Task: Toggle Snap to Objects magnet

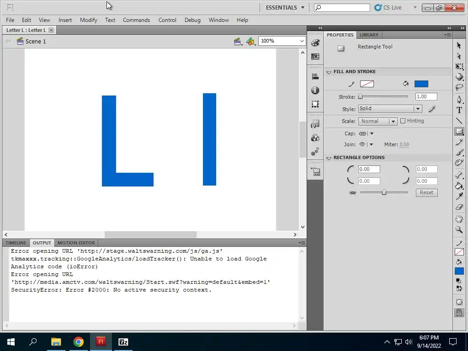Action: pyautogui.click(x=459, y=313)
